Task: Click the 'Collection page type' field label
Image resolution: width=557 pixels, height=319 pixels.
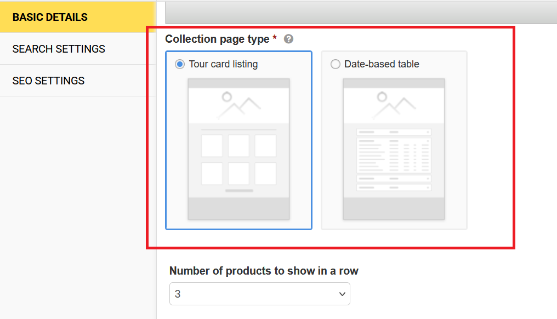Action: pos(217,39)
